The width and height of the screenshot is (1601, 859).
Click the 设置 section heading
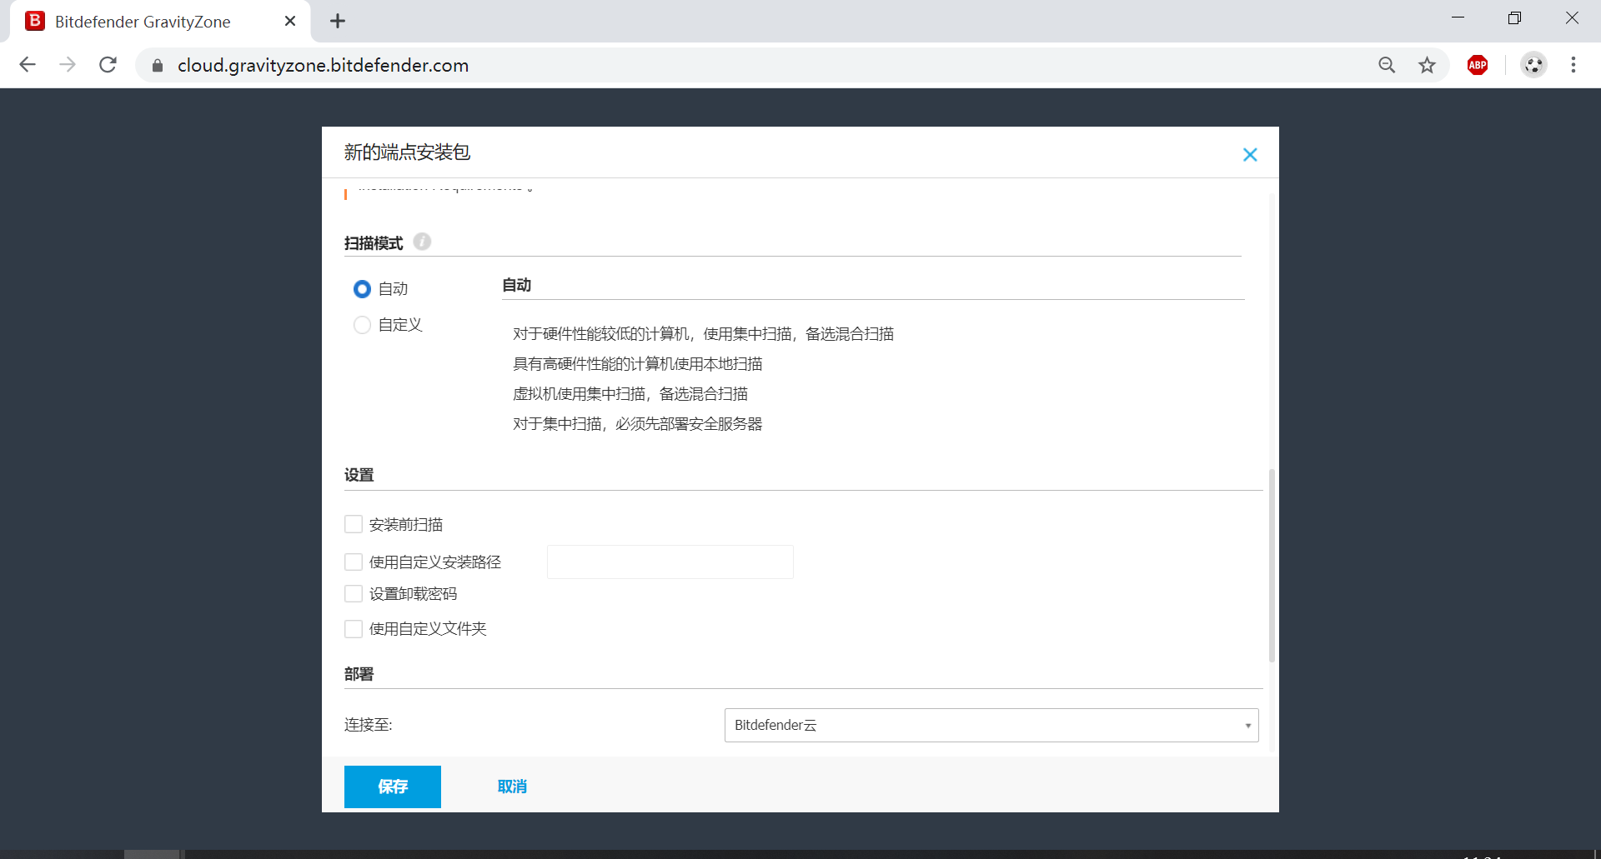(359, 475)
